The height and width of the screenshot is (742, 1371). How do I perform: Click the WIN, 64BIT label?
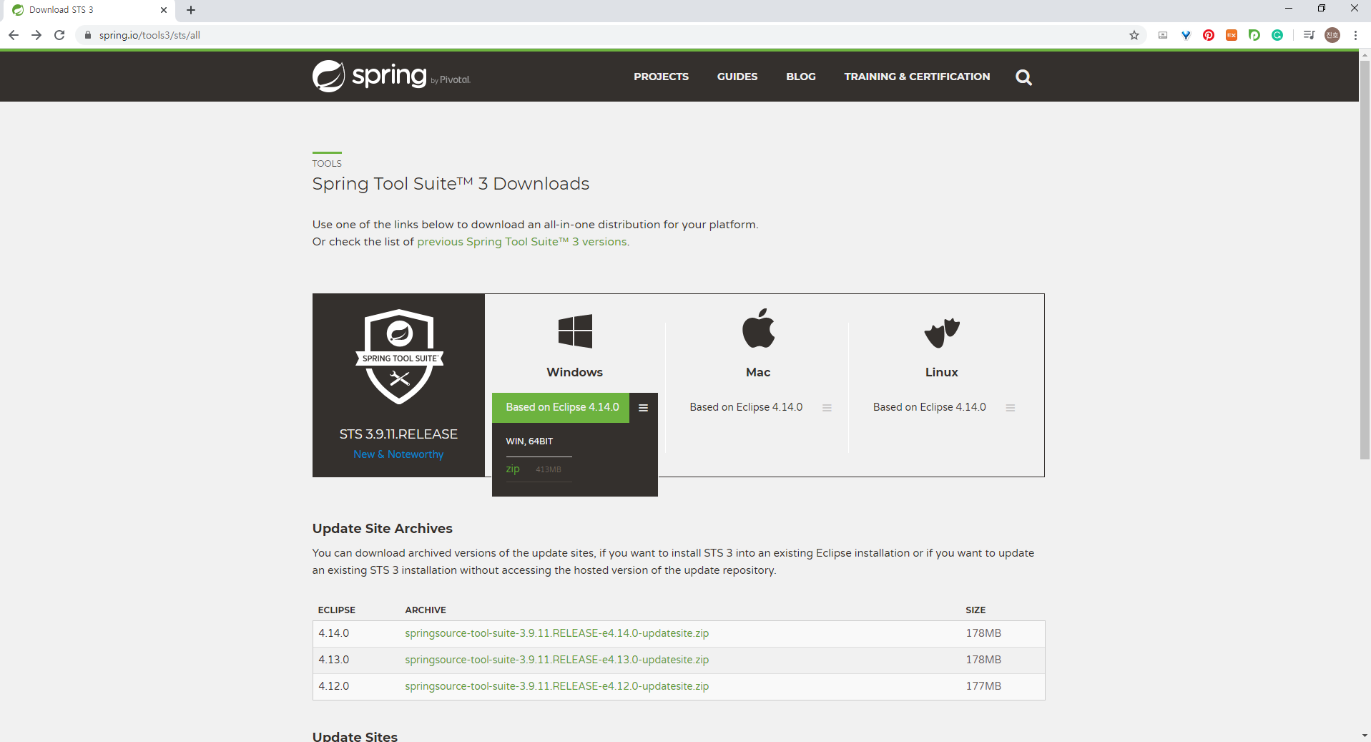pyautogui.click(x=529, y=441)
